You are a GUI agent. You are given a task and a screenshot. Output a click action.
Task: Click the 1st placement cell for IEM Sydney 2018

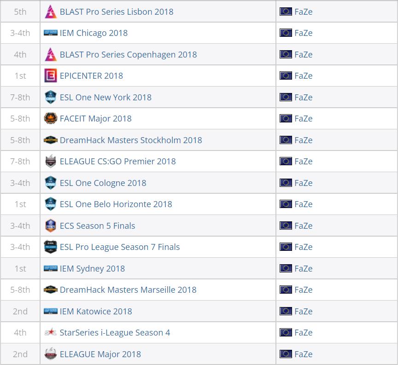point(20,268)
